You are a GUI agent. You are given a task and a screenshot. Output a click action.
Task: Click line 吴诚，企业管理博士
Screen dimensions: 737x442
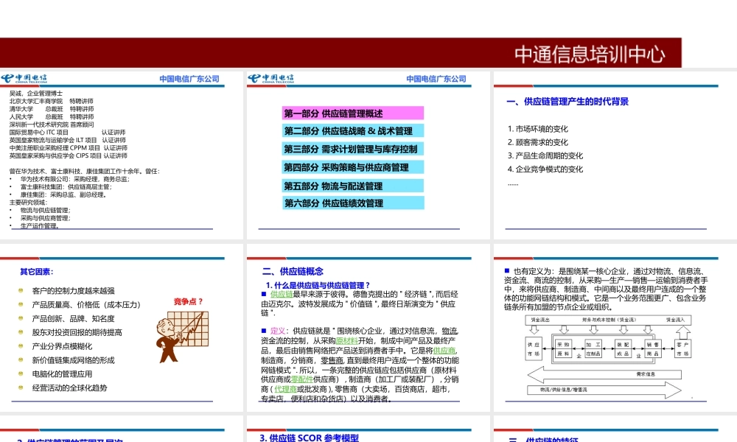click(x=35, y=94)
